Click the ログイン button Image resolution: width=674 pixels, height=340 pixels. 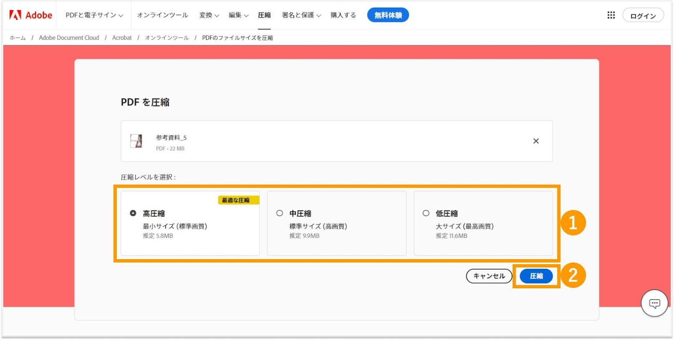click(643, 16)
